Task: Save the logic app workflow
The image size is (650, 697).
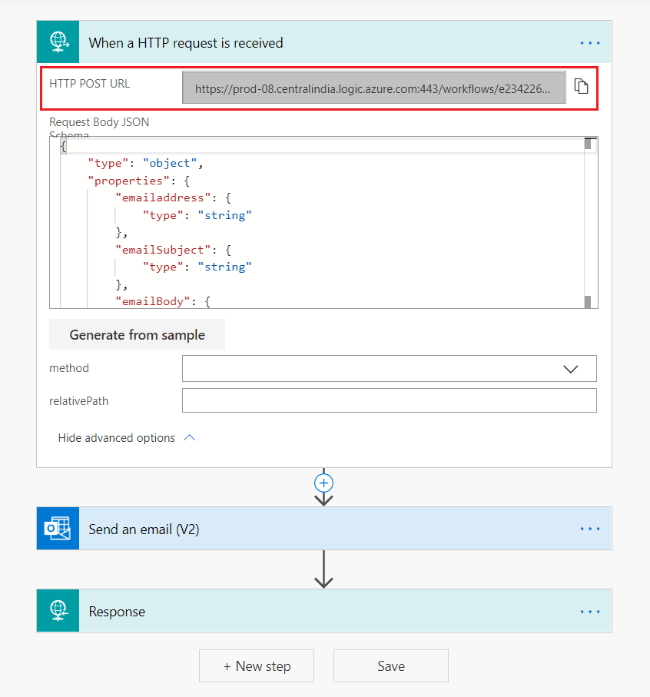Action: 390,666
